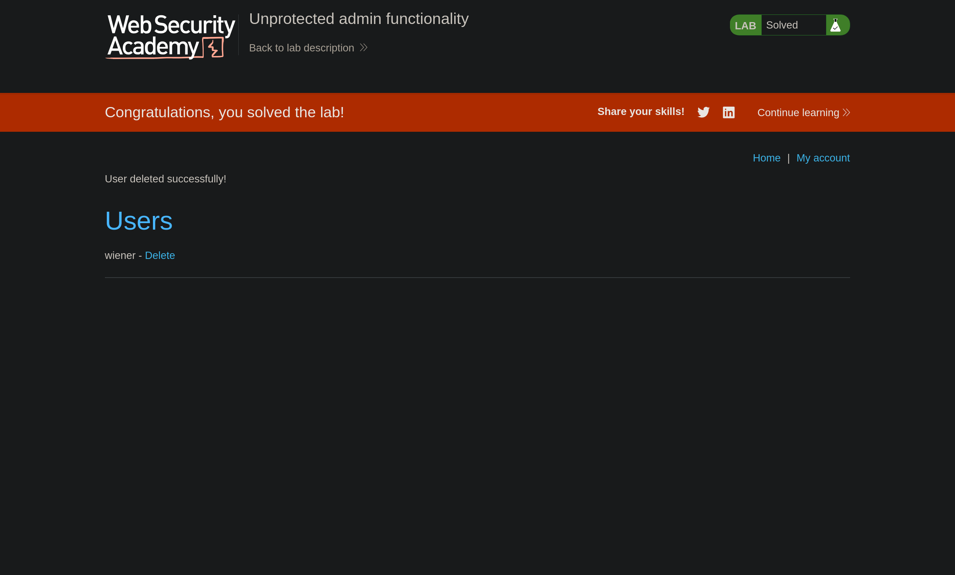Screen dimensions: 955x575
Task: Click the "Share your skills!" label
Action: (x=641, y=112)
